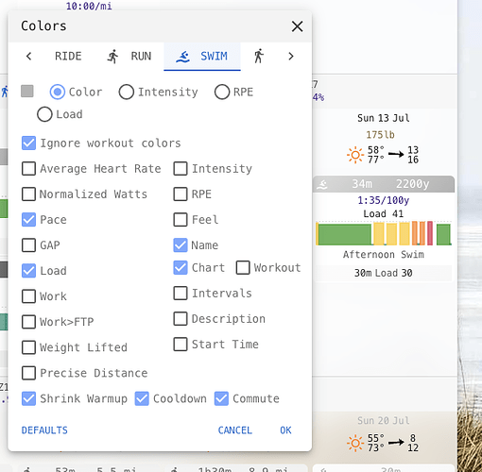Screen dimensions: 482x472
Task: Open the walking figure tab after SWIM
Action: pos(259,57)
